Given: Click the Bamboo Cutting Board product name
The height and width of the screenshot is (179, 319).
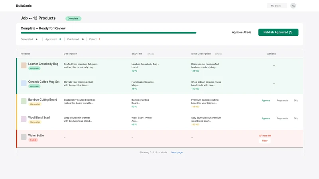Looking at the screenshot, I should 43,99.
